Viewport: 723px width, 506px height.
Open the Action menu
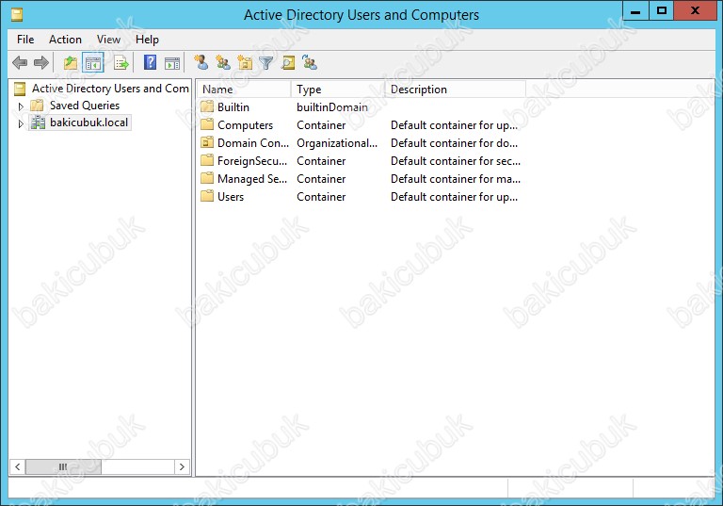(x=65, y=40)
